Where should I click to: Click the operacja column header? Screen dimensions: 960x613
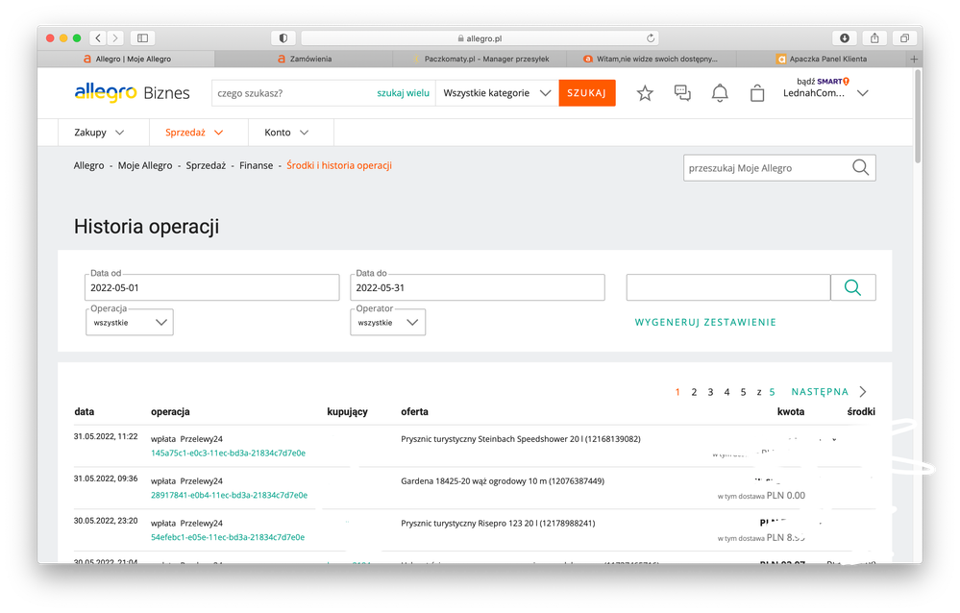tap(170, 411)
